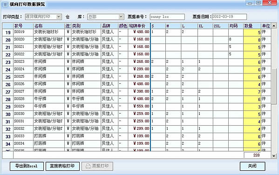Click the 导出到Excel button
Image resolution: width=279 pixels, height=175 pixels.
(27, 166)
